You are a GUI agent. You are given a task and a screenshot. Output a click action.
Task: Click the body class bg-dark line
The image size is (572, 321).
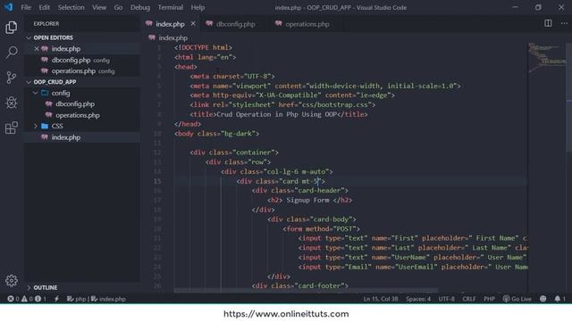click(216, 134)
